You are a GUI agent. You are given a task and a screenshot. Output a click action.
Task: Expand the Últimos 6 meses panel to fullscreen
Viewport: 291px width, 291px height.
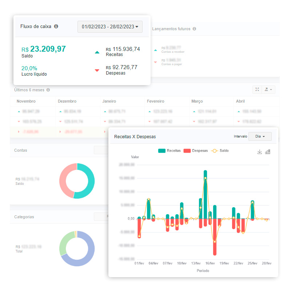pos(257,89)
